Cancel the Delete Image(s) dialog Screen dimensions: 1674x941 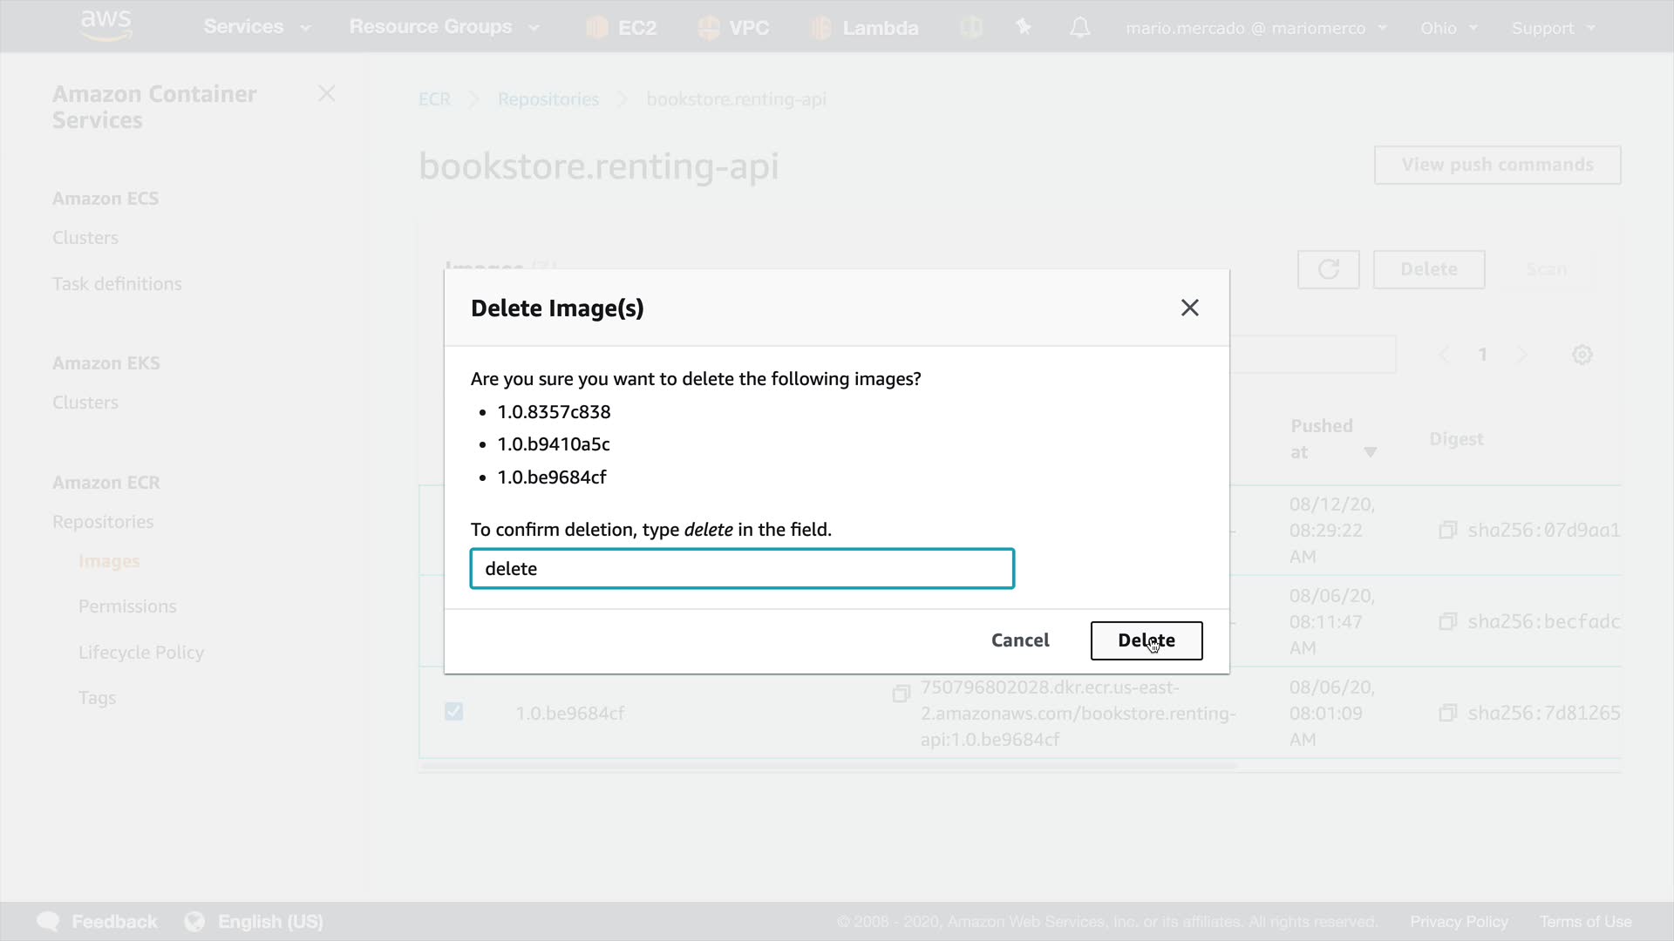click(x=1019, y=640)
